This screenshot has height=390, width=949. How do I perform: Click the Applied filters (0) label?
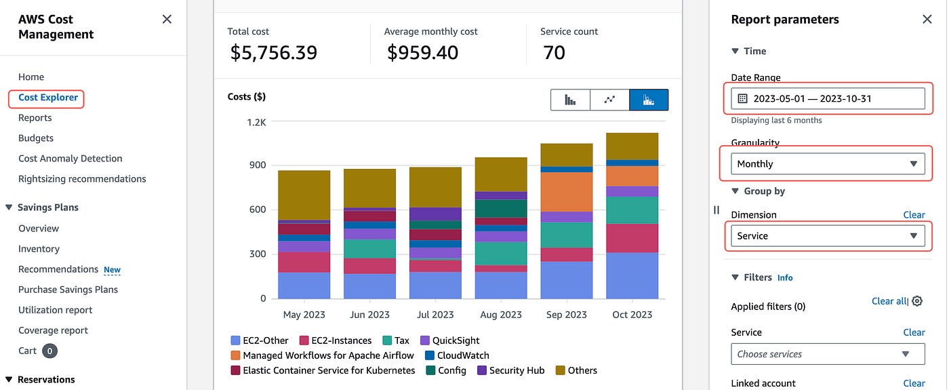pyautogui.click(x=768, y=307)
